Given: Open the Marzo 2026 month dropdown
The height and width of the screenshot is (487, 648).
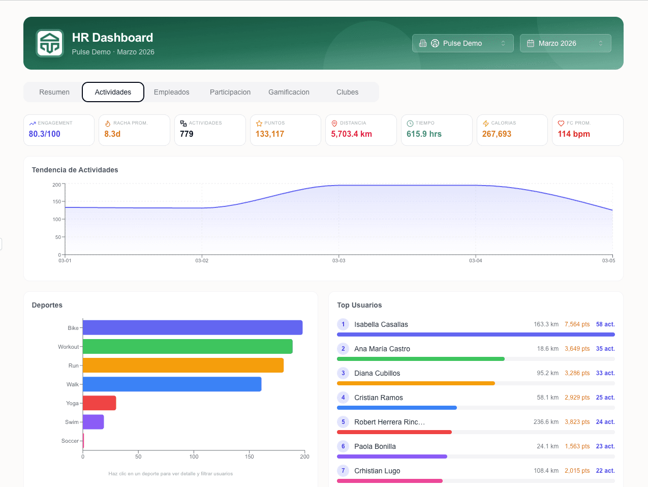Looking at the screenshot, I should [565, 43].
